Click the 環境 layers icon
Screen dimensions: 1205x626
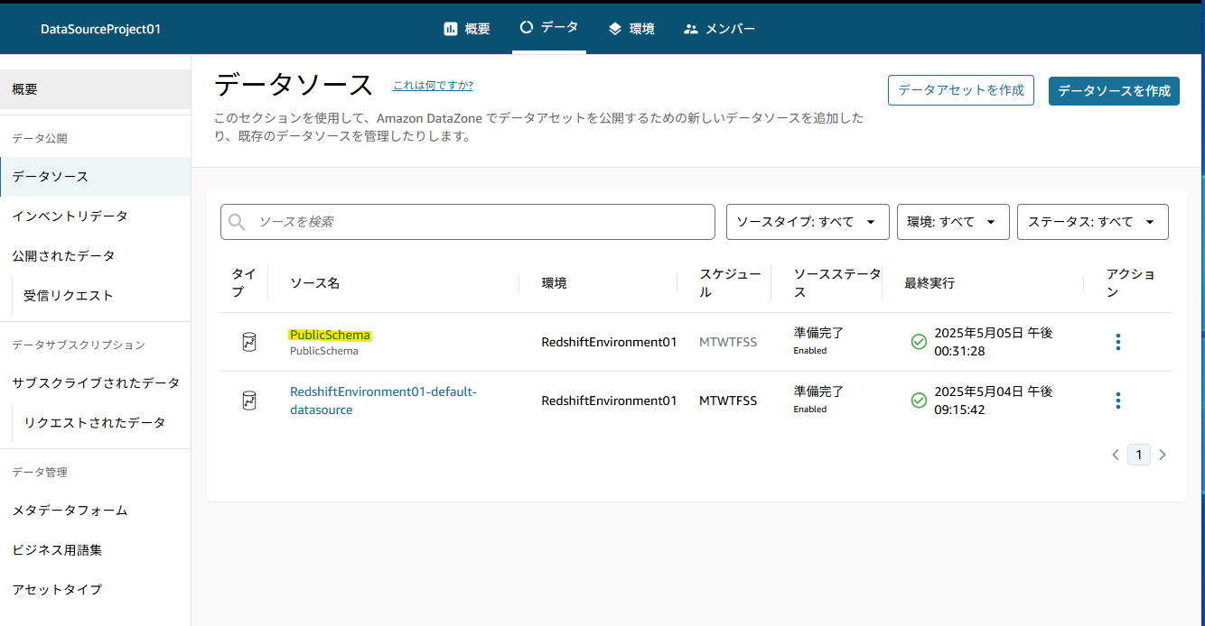(x=615, y=29)
